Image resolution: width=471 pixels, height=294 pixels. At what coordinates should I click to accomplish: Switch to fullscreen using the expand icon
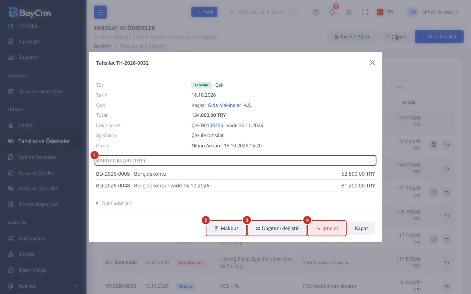point(365,12)
